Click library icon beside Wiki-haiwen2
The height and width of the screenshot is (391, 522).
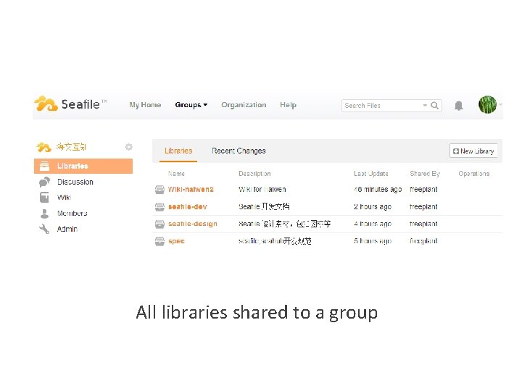(159, 190)
